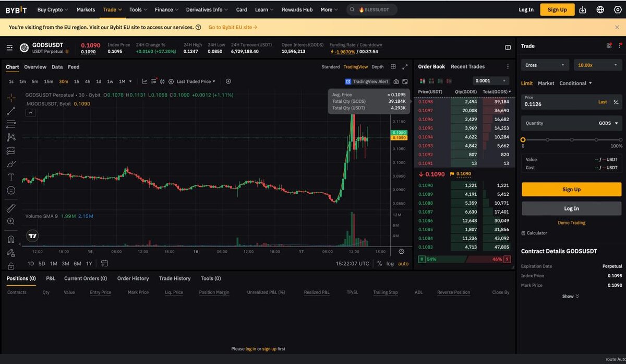Image resolution: width=626 pixels, height=364 pixels.
Task: Open the hamburger menu next to GODSUSDT
Action: click(x=9, y=48)
